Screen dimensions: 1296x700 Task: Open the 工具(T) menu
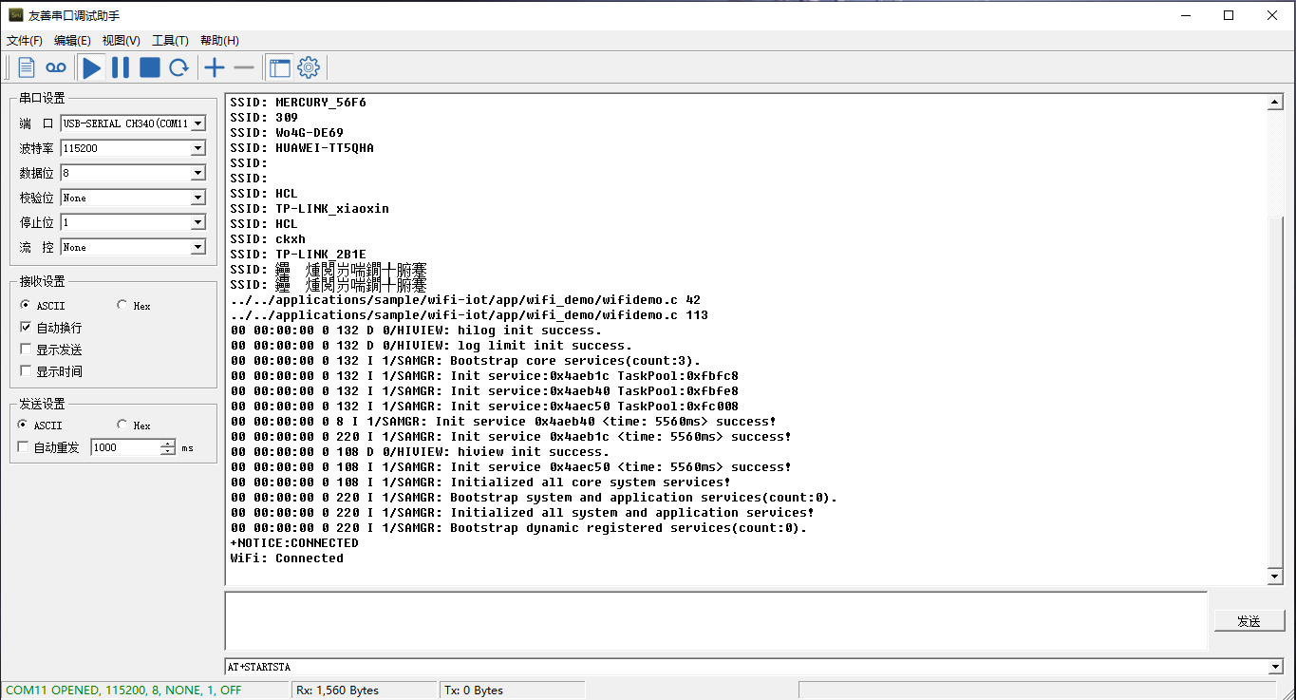coord(170,41)
